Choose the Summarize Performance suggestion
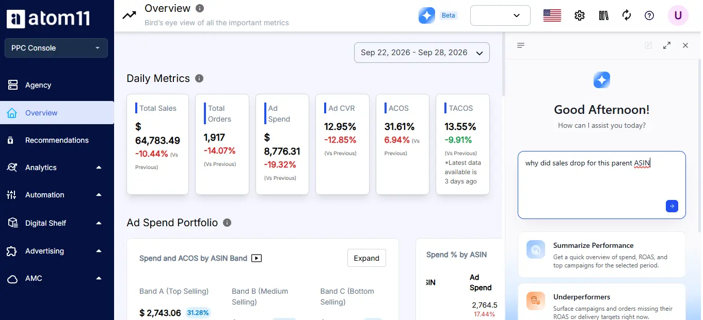Screen dimensions: 703x320 (x=602, y=255)
